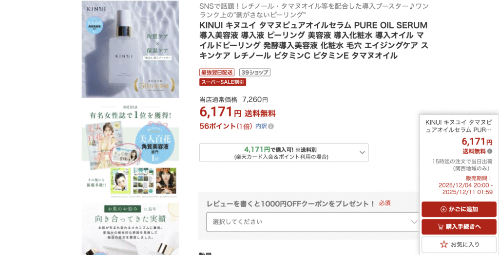Click the 56ポイント(1倍) points text
Viewport: 499px width, 255px height.
[x=226, y=126]
